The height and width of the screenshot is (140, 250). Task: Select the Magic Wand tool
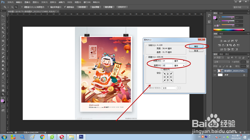click(3, 28)
